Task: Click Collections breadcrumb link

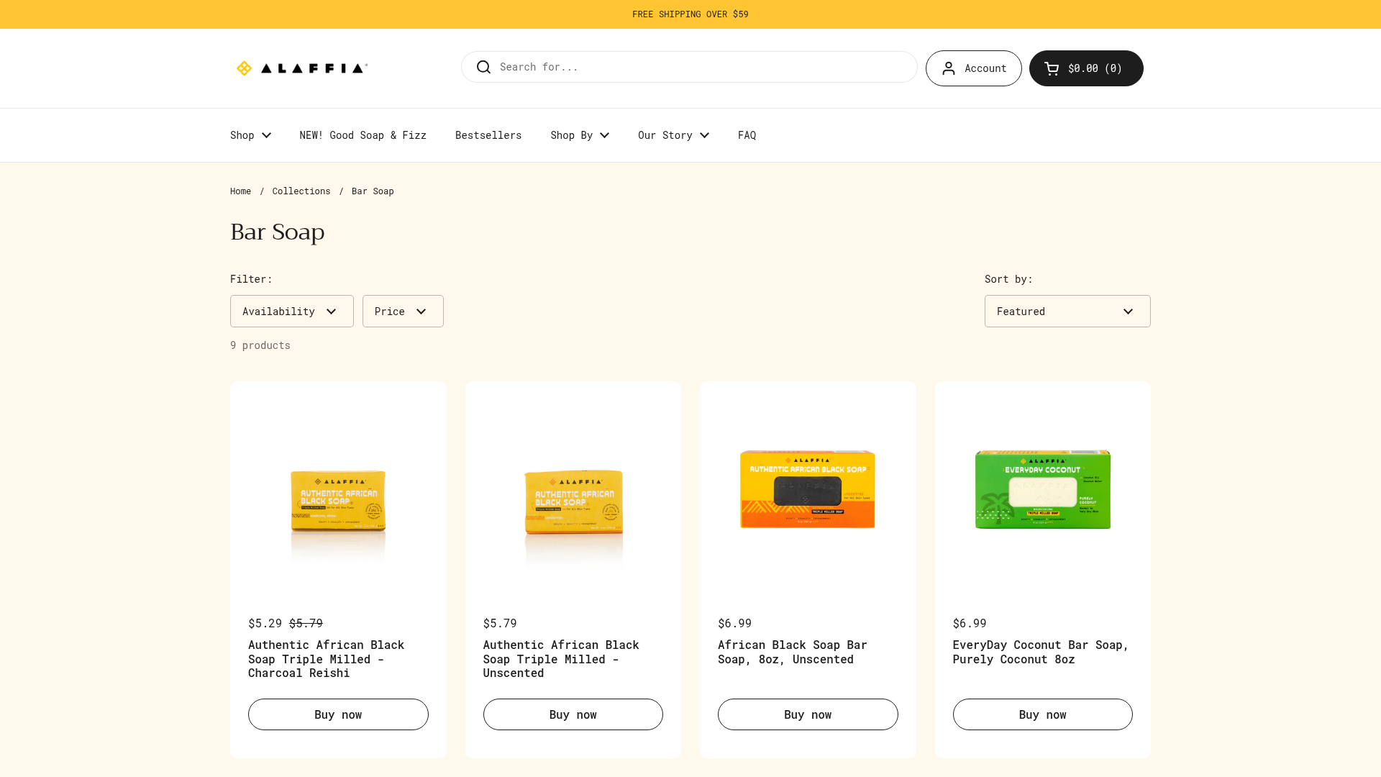Action: [x=301, y=191]
